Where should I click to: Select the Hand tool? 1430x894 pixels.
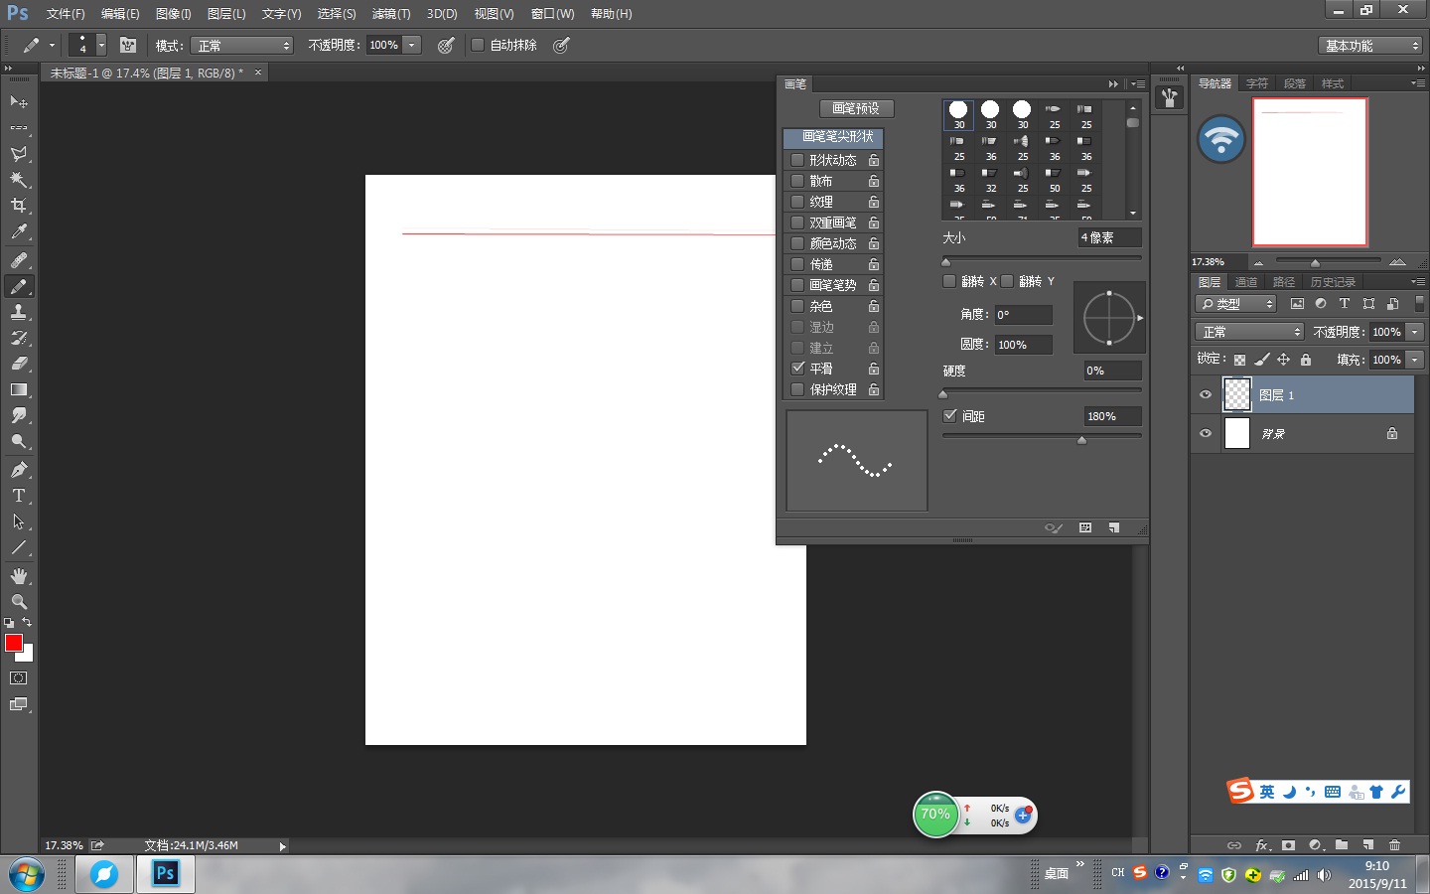tap(19, 576)
